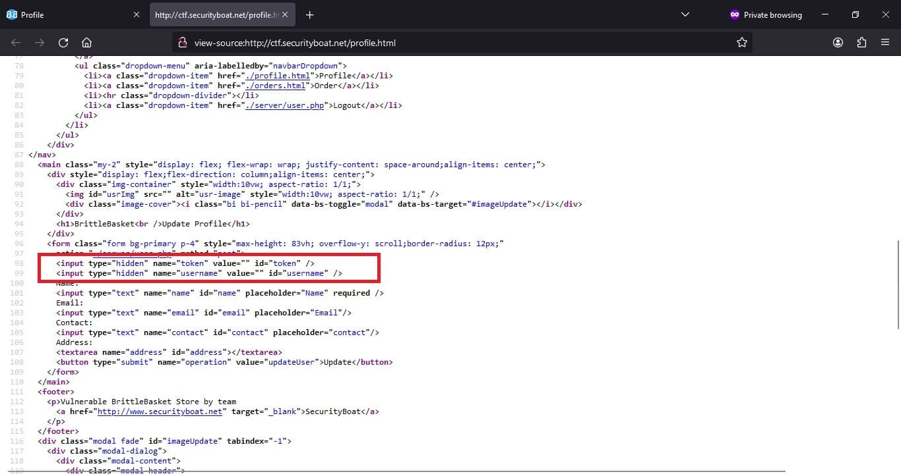Click the Private browsing mask icon
The height and width of the screenshot is (474, 901).
735,14
